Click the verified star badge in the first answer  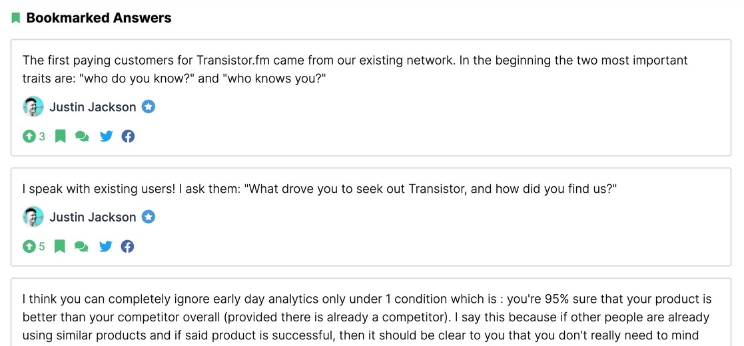pyautogui.click(x=149, y=107)
